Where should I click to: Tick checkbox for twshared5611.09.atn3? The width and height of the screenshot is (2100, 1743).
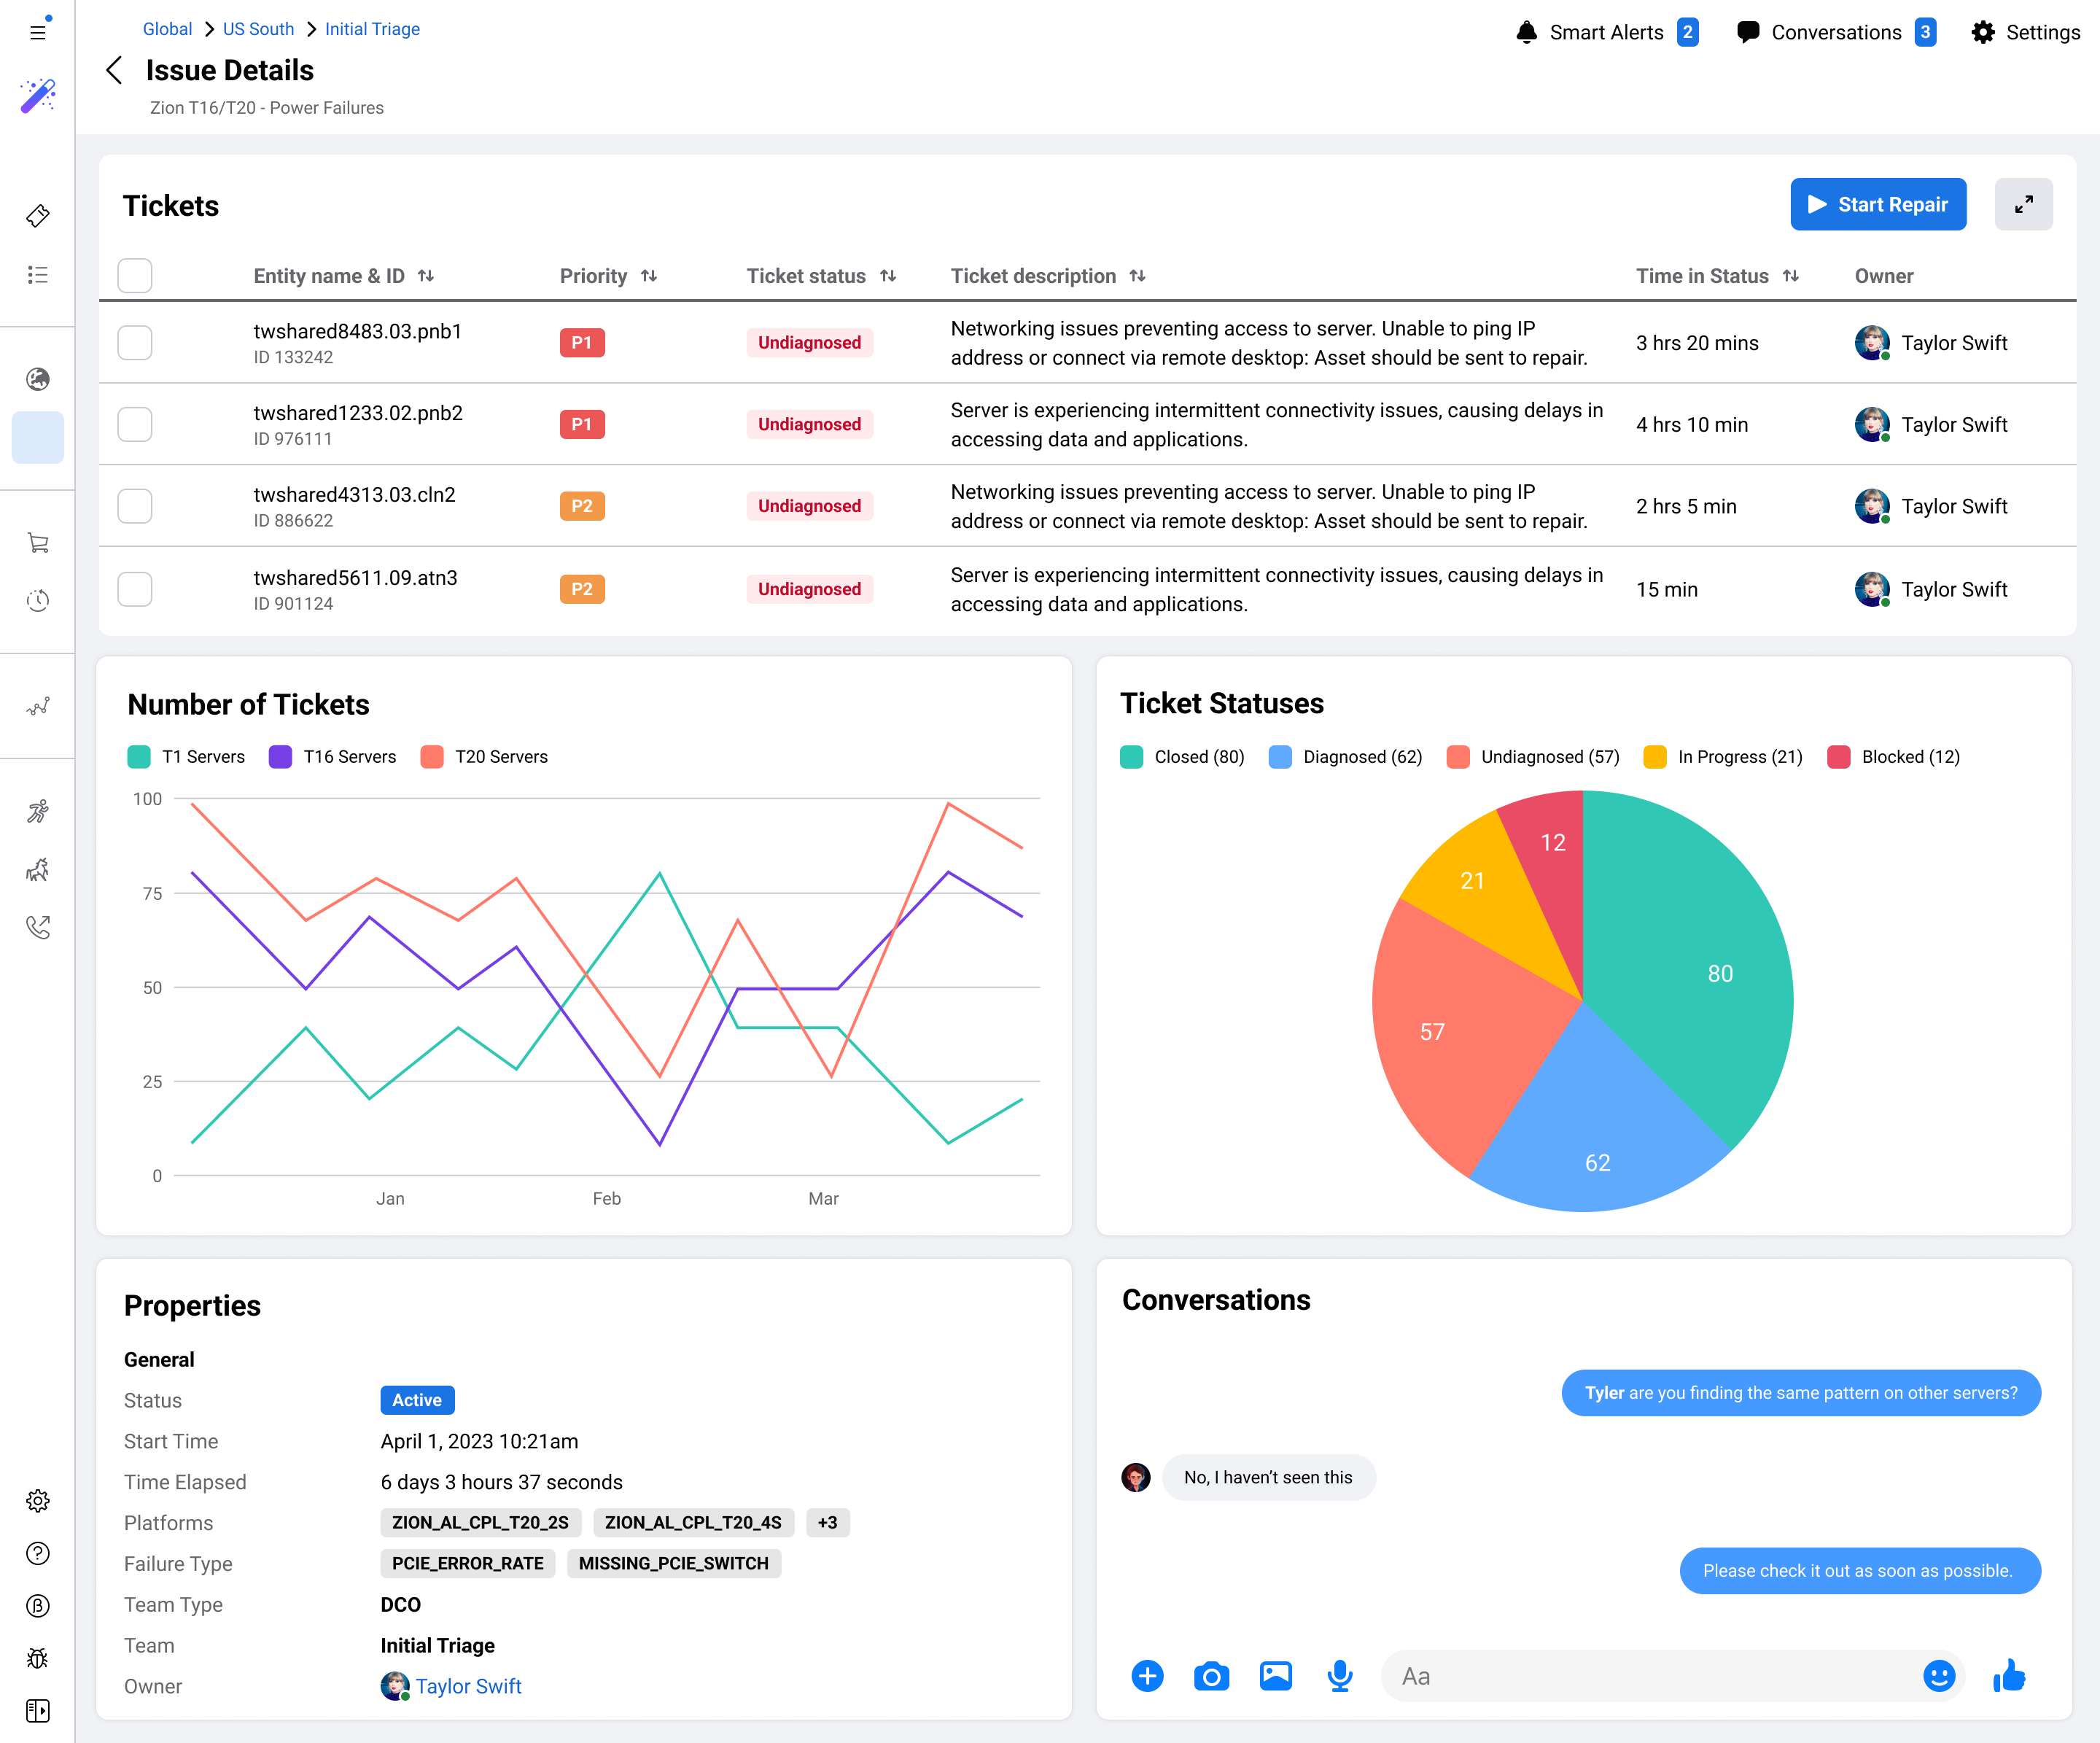click(x=135, y=589)
